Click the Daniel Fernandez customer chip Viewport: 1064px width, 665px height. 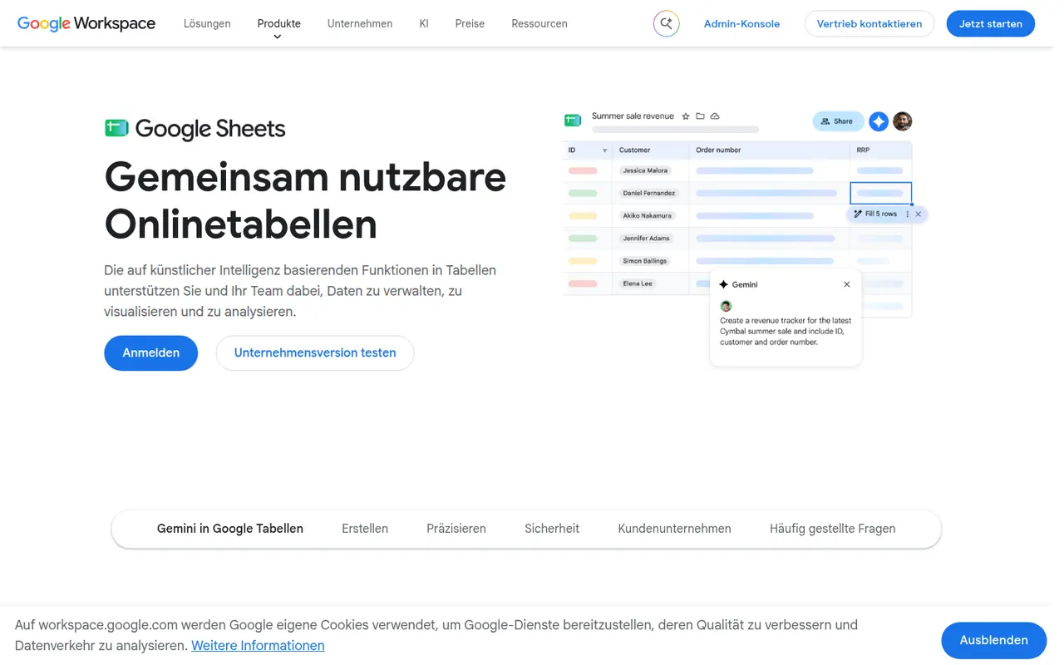coord(650,193)
